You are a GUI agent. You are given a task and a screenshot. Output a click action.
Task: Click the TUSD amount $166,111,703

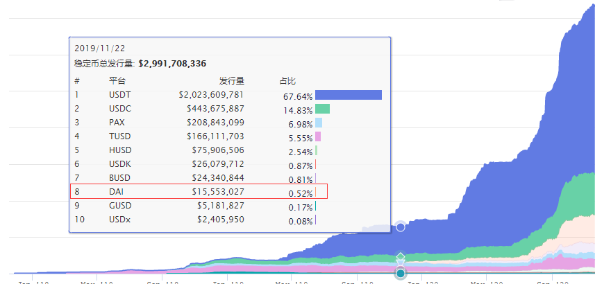[x=215, y=136]
